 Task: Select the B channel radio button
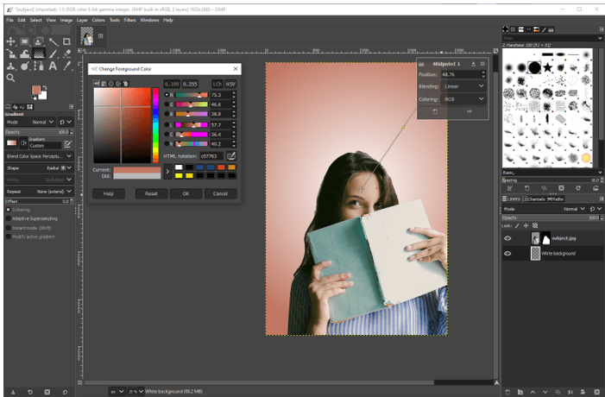[167, 114]
